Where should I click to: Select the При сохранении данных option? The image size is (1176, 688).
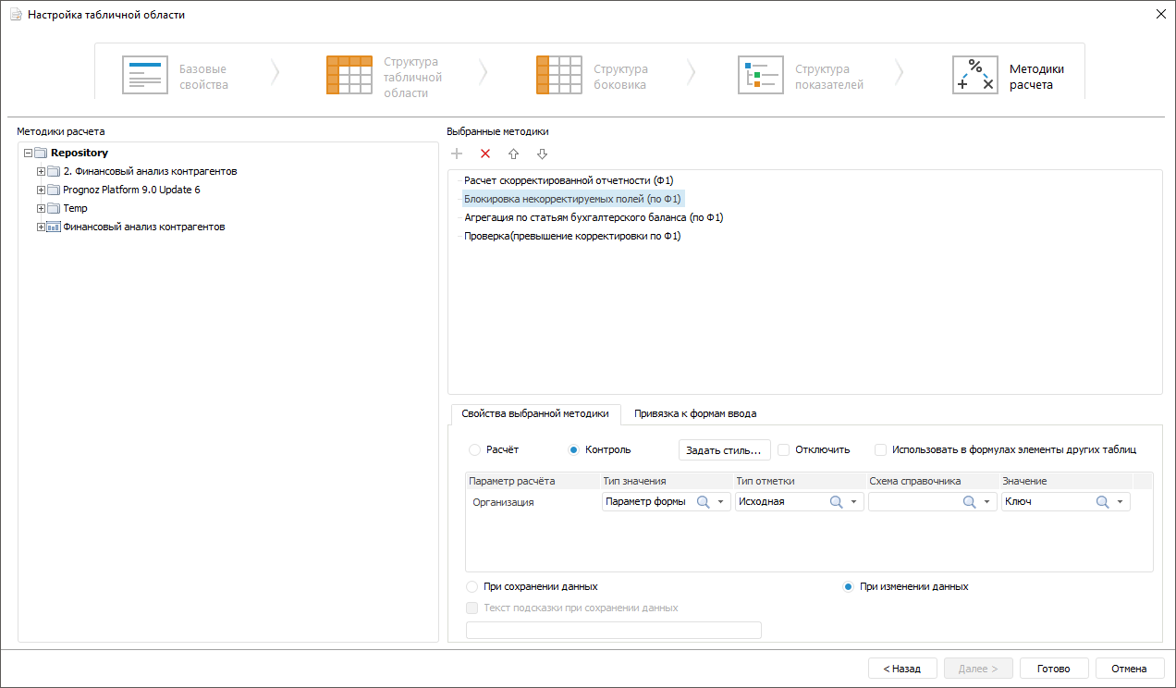[472, 586]
